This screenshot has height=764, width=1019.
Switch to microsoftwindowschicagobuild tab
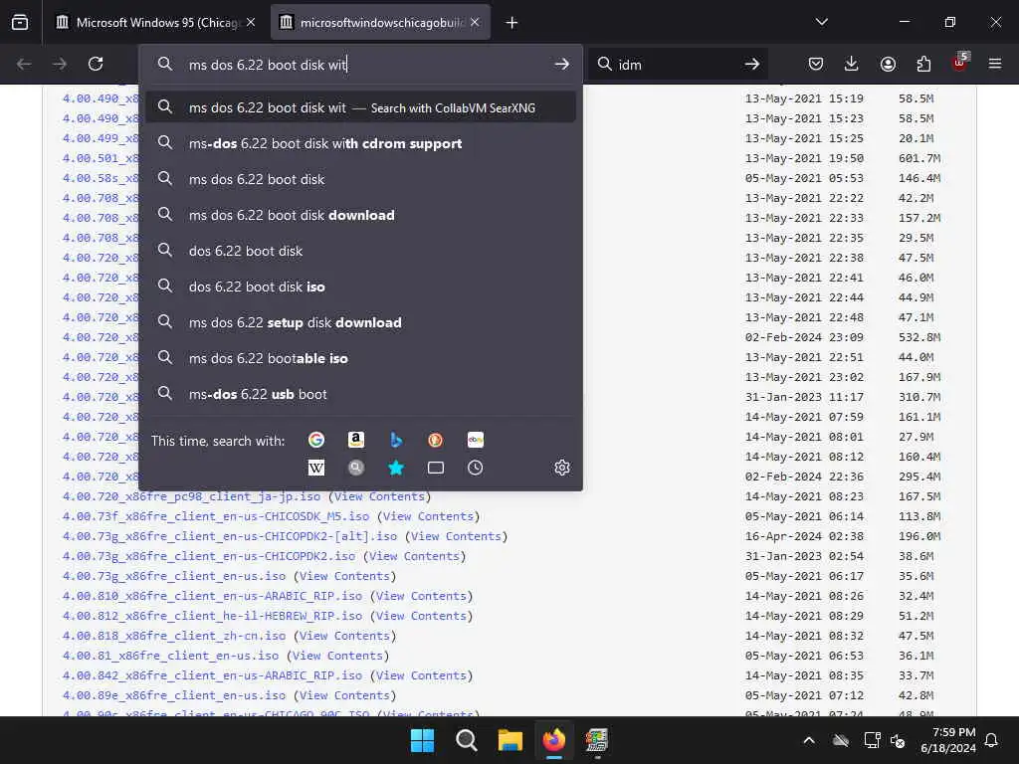click(x=380, y=23)
